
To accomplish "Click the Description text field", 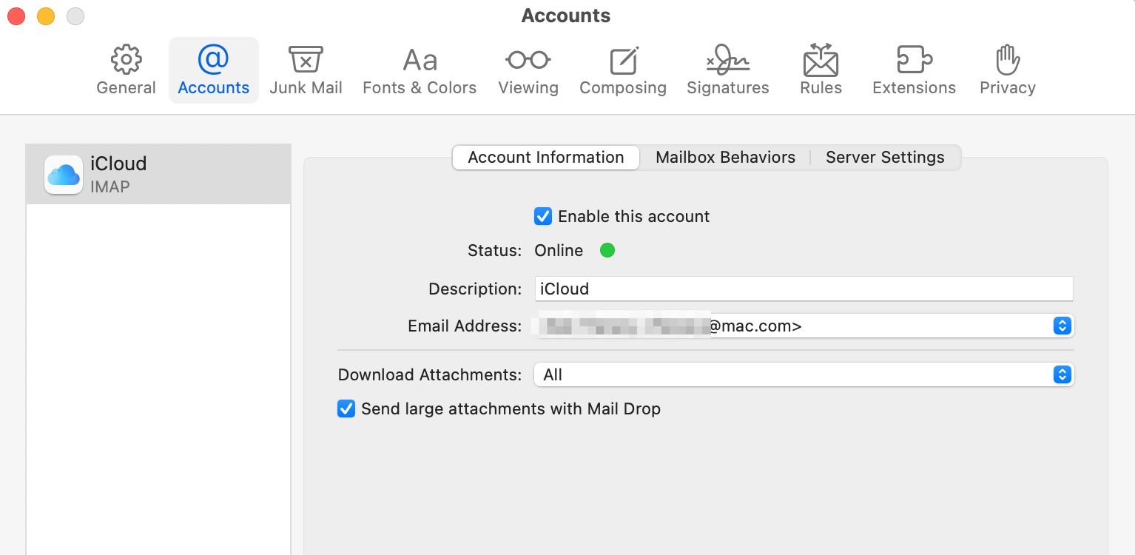I will click(x=804, y=289).
